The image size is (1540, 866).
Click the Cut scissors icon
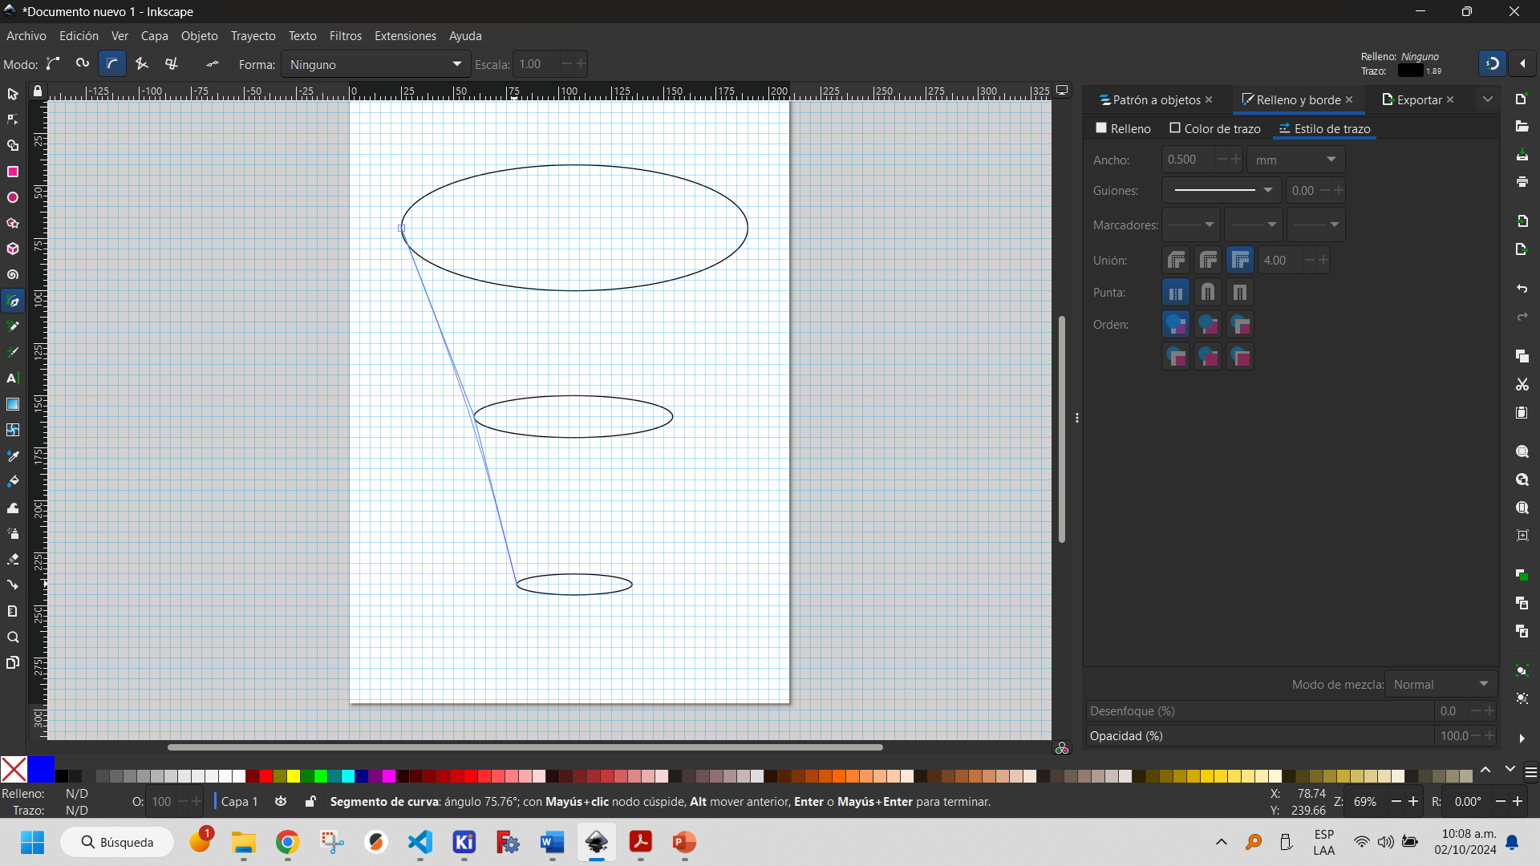1522,385
